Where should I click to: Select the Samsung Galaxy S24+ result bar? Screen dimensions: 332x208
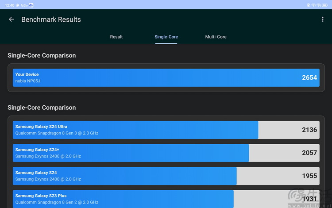pyautogui.click(x=166, y=153)
